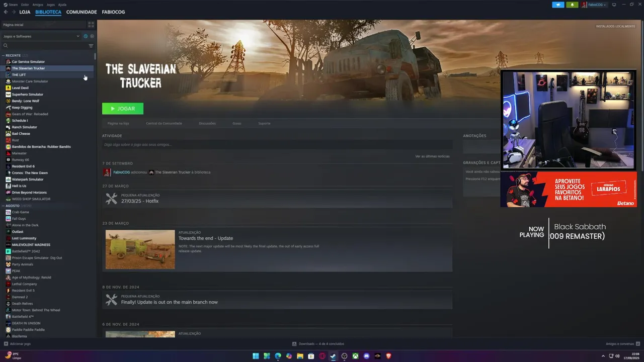
Task: Open Guias link
Action: click(x=237, y=123)
